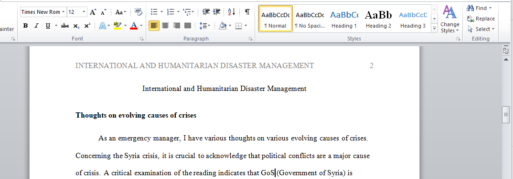Open underline style dropdown arrow

tap(56, 26)
